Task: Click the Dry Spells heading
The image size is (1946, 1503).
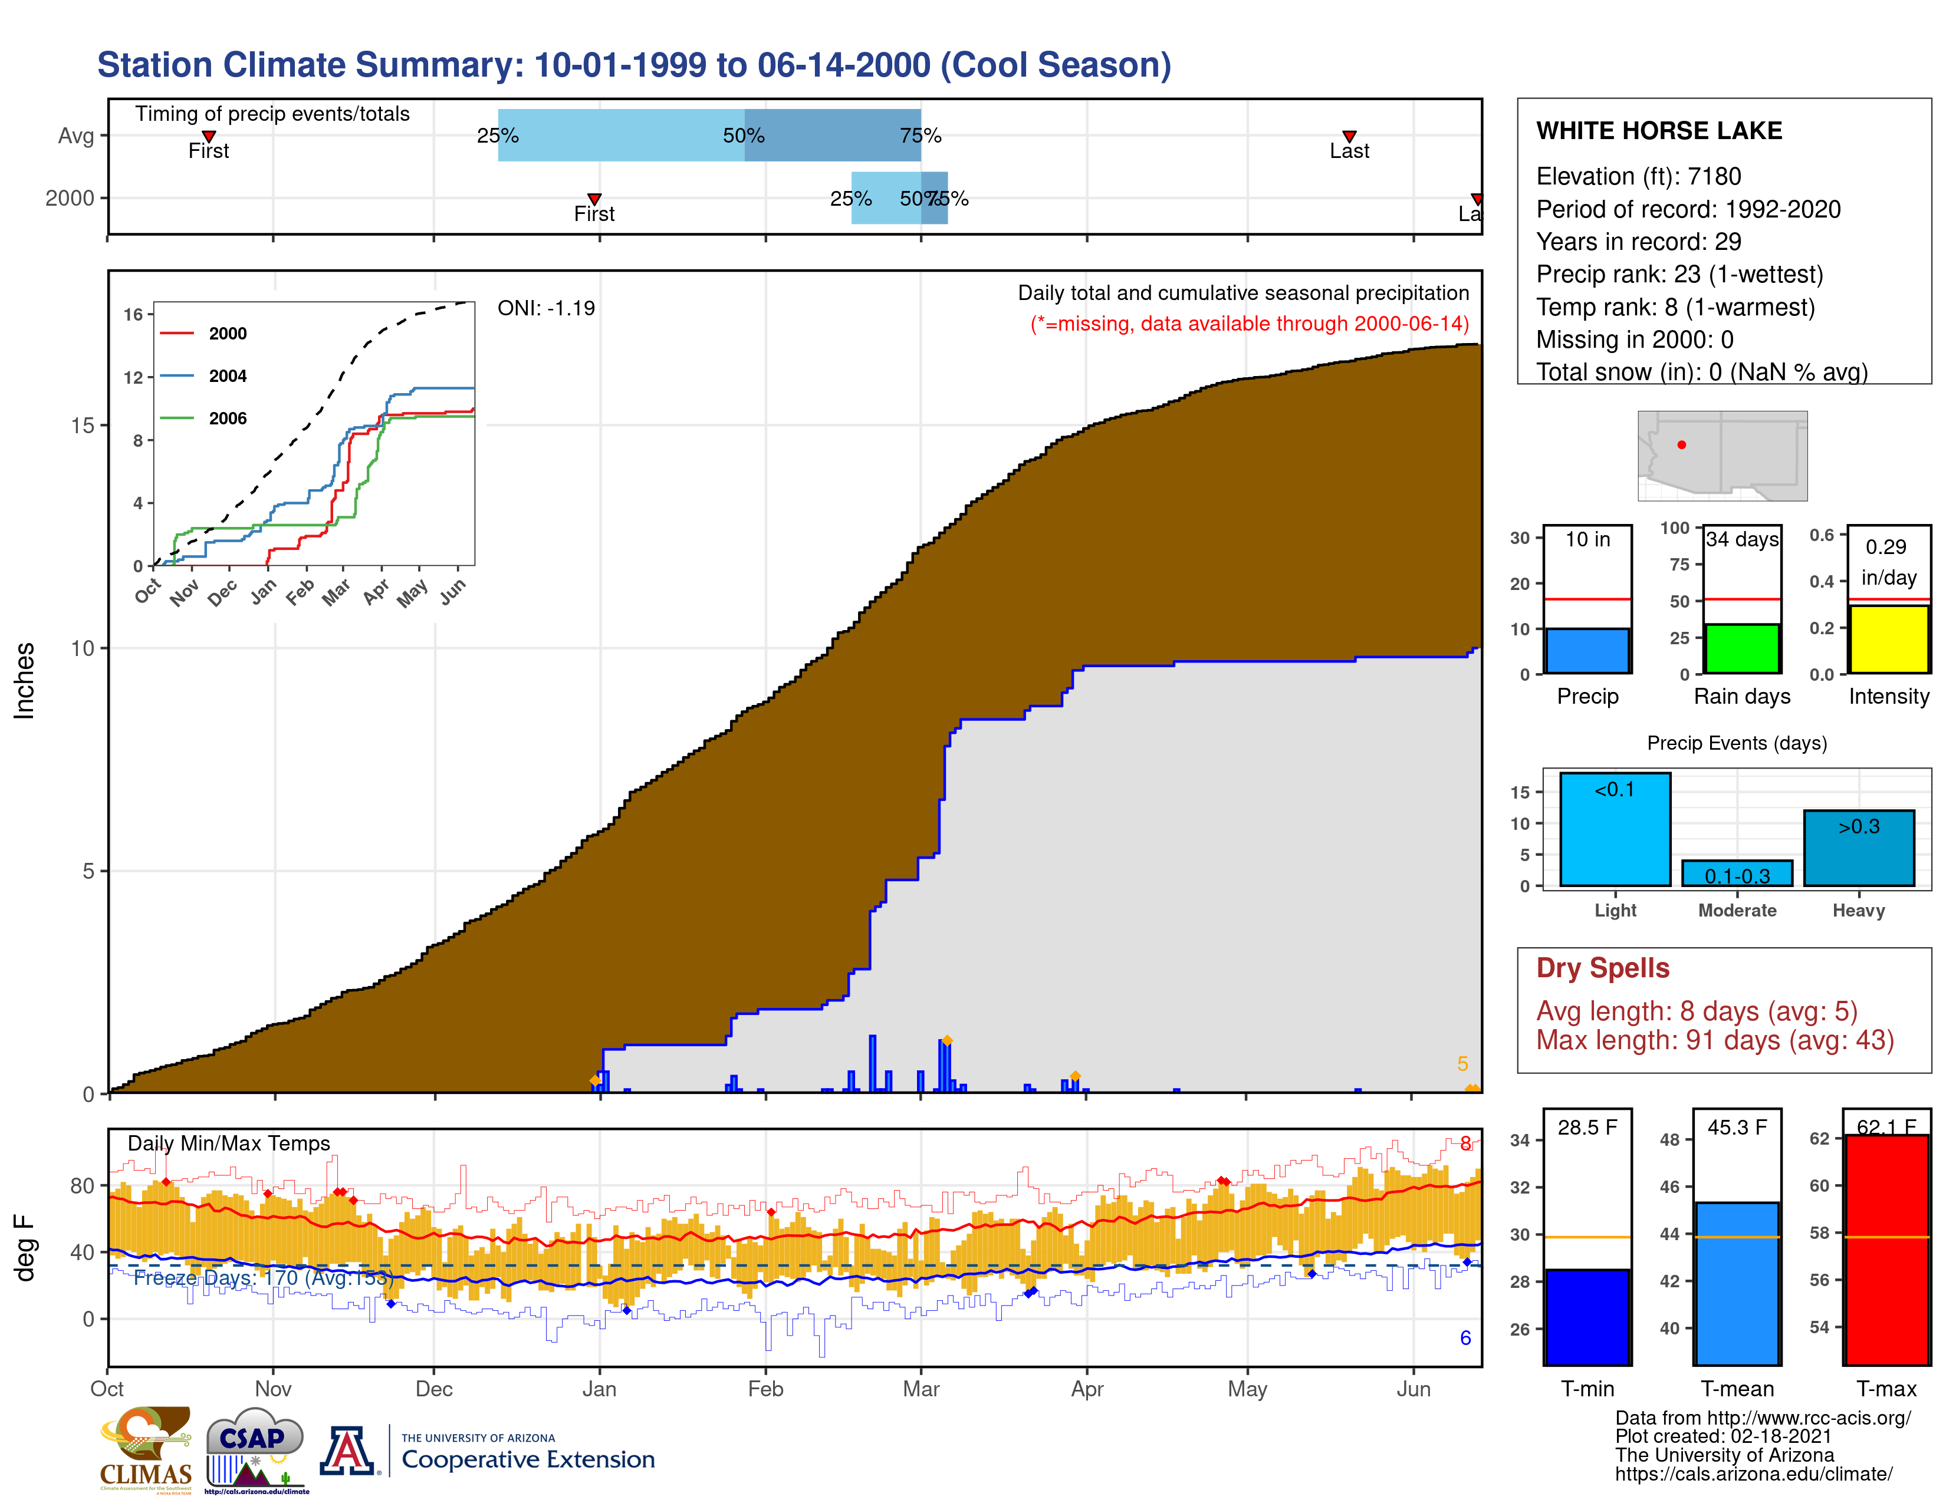Action: [x=1602, y=968]
